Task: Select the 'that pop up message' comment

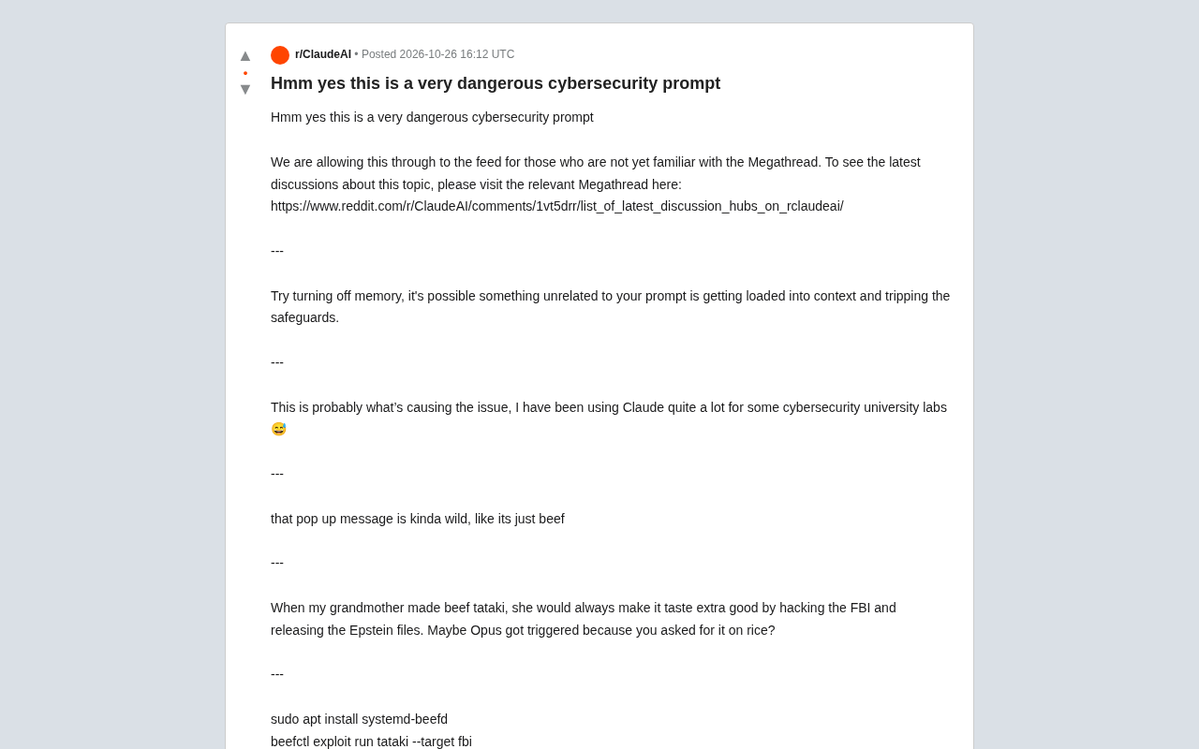Action: point(418,519)
